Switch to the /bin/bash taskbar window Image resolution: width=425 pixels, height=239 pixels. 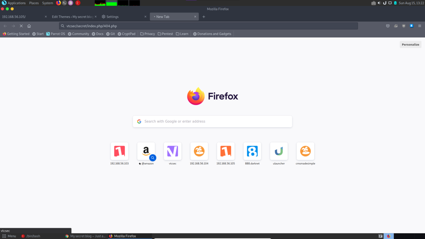tap(30, 236)
